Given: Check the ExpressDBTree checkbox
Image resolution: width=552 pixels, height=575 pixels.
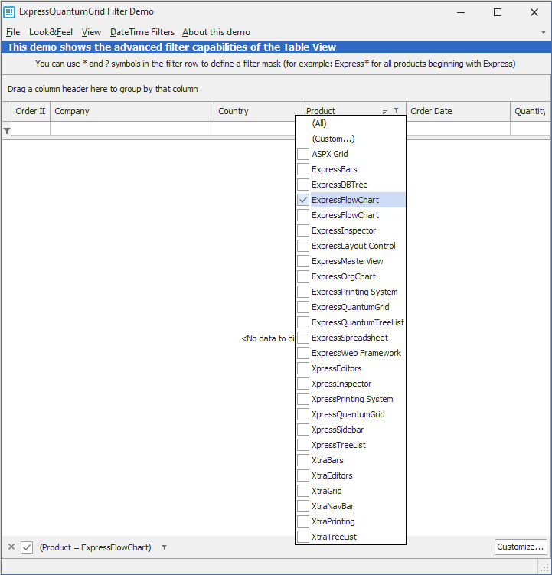Looking at the screenshot, I should click(303, 185).
